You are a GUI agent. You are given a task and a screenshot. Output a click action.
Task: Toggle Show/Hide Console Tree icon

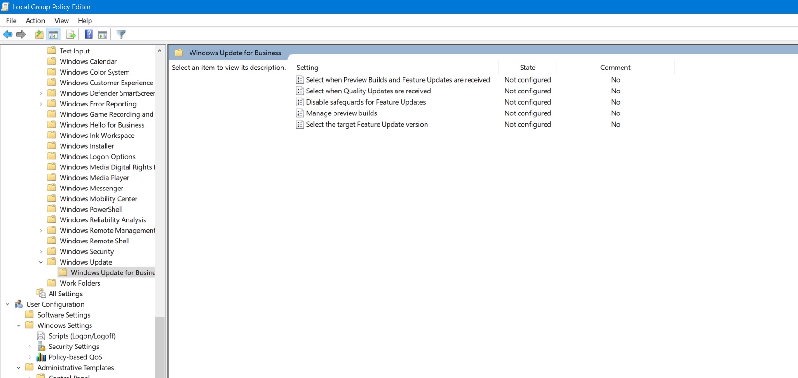pos(53,34)
